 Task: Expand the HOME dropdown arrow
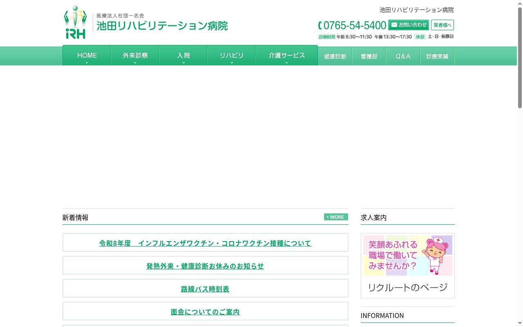pyautogui.click(x=87, y=63)
